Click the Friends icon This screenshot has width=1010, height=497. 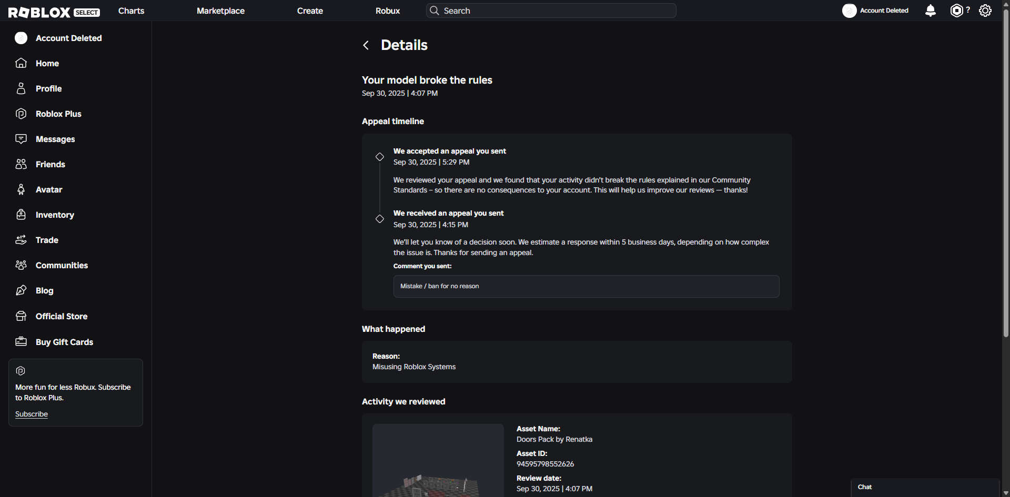[21, 164]
